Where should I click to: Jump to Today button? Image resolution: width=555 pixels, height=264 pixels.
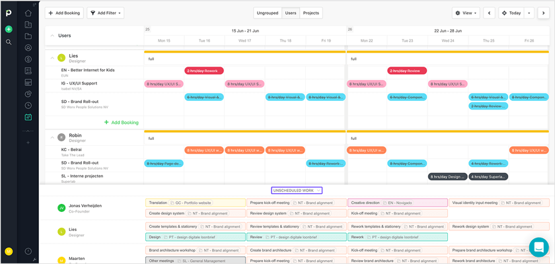tap(511, 13)
